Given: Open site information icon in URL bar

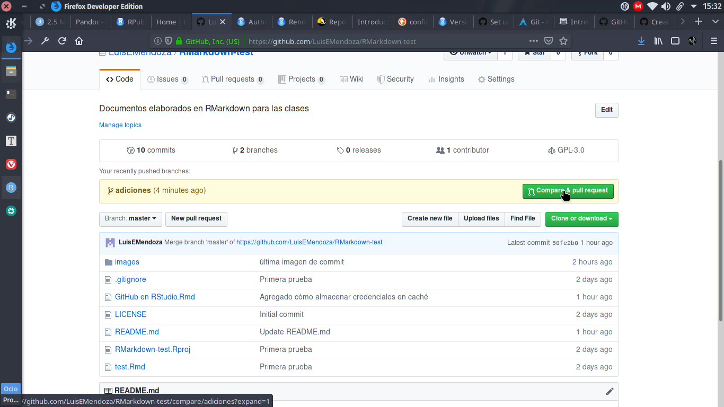Looking at the screenshot, I should (158, 41).
